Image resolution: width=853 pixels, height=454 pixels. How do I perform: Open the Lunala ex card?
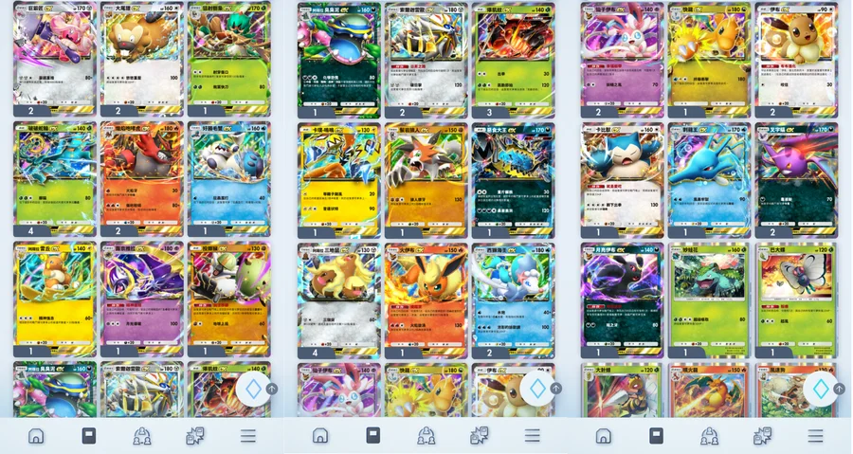(141, 300)
